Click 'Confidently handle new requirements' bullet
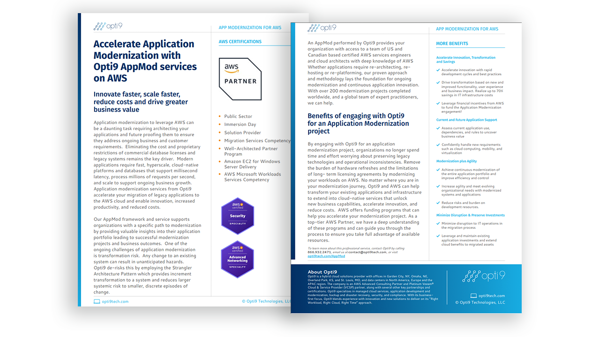This screenshot has width=600, height=337. pyautogui.click(x=472, y=149)
